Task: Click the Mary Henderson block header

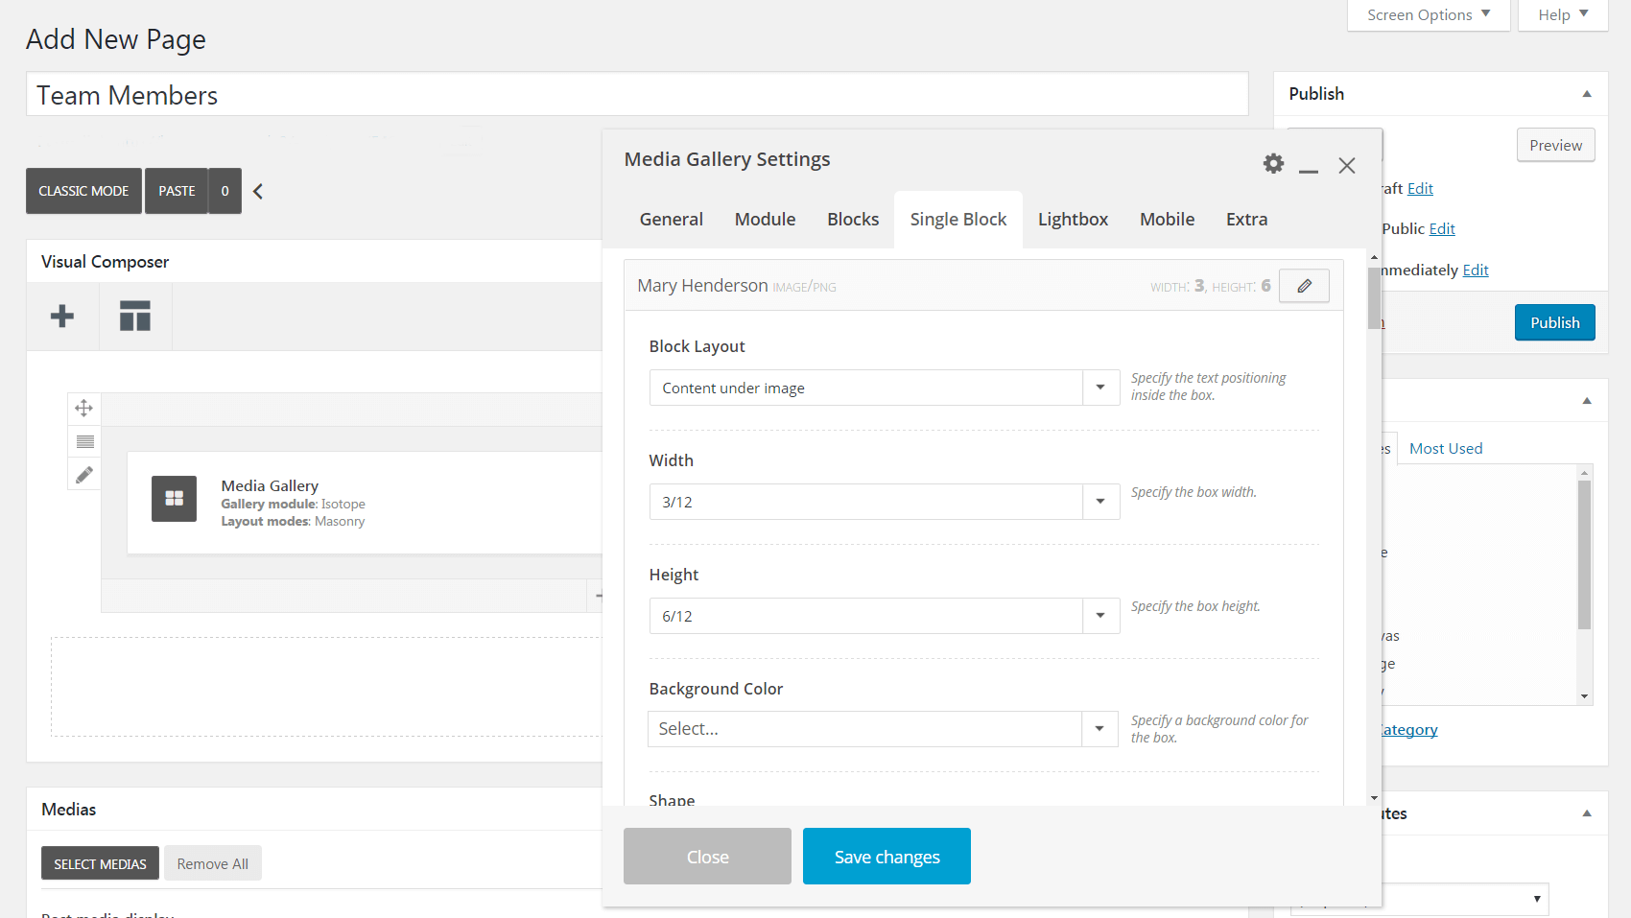Action: click(983, 286)
